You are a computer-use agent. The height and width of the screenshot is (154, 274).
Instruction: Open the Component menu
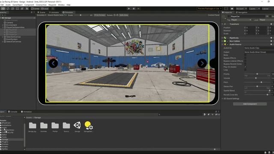(29, 5)
